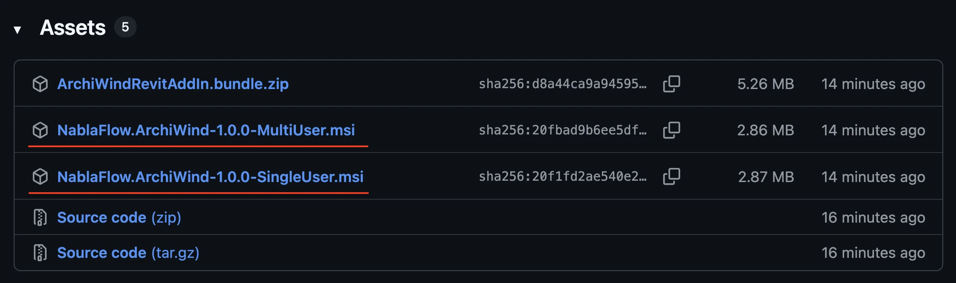Click sha256:20fbad9b6ee5df hash text
Viewport: 956px width, 283px height.
(x=562, y=130)
